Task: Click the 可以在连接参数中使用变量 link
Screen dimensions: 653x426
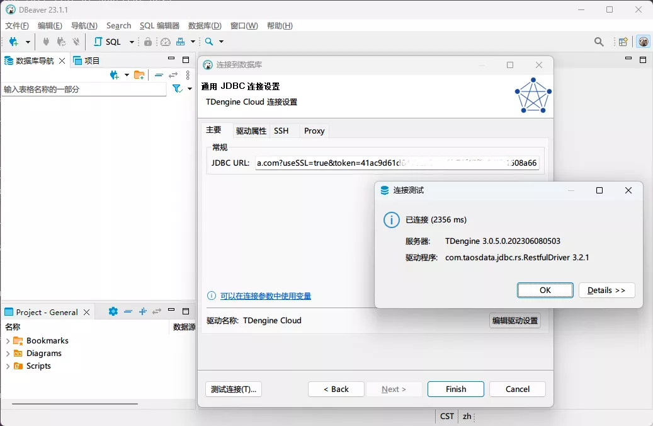Action: [265, 296]
